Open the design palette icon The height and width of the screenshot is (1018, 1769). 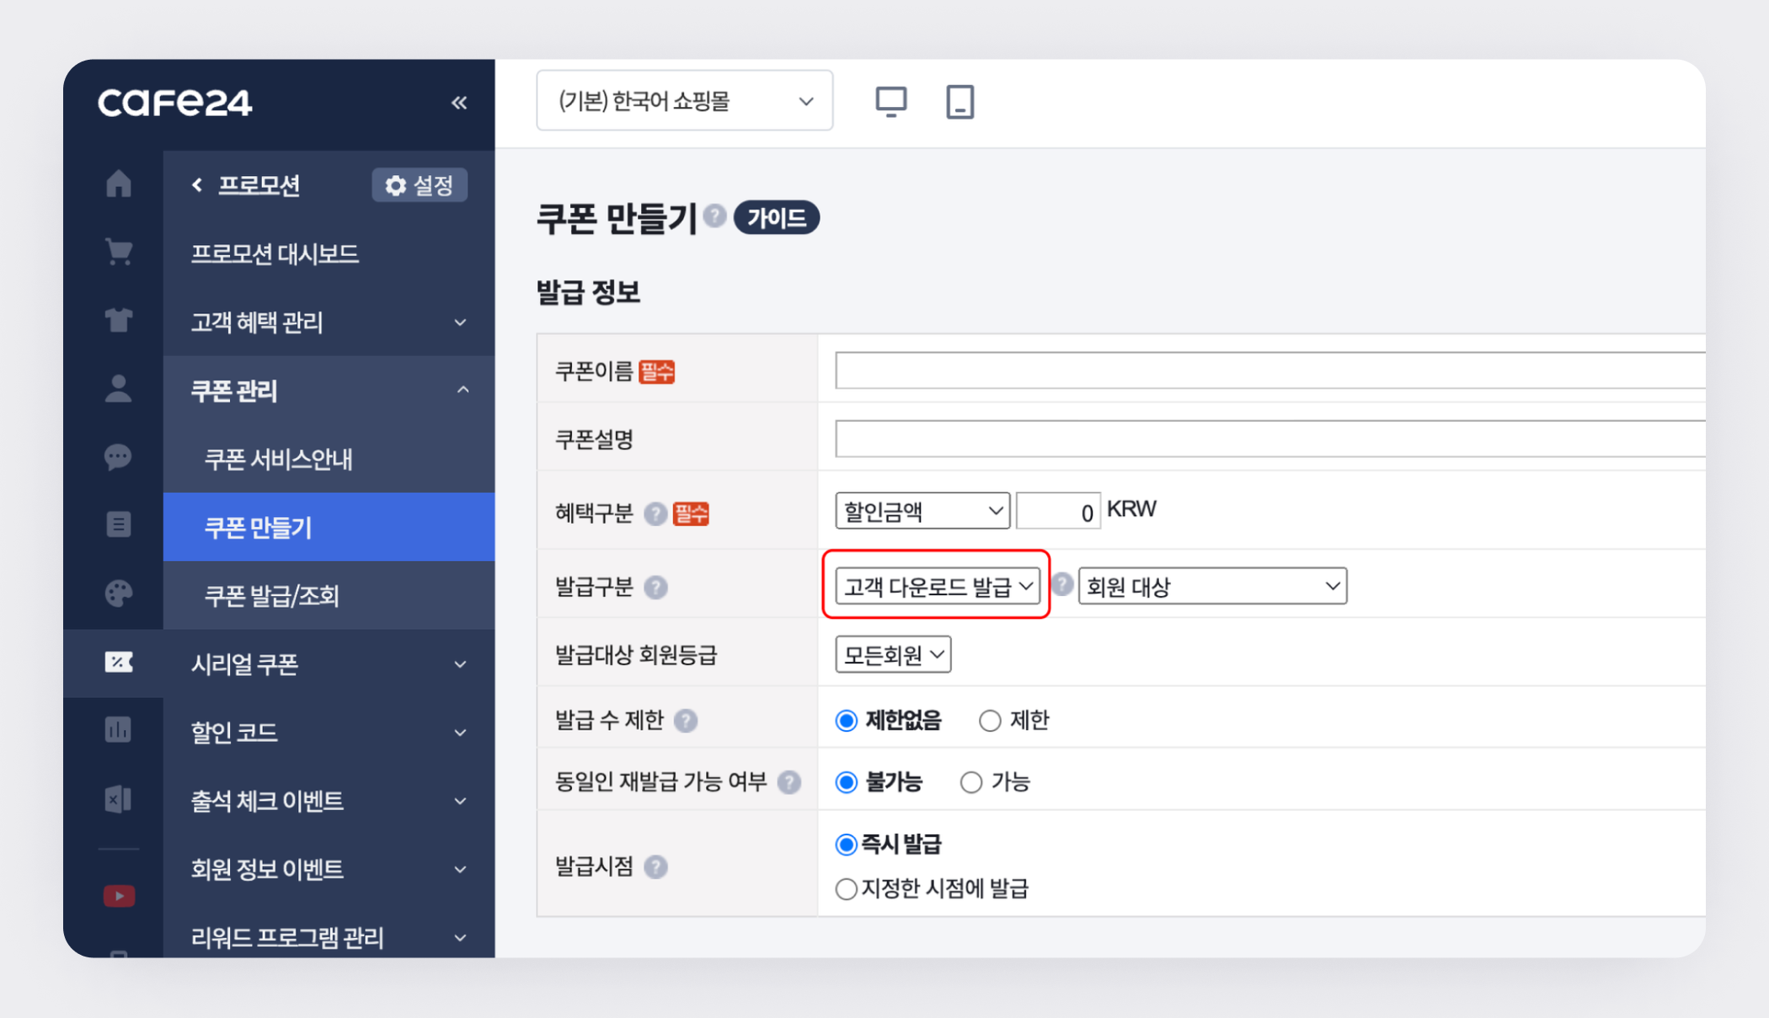coord(119,593)
